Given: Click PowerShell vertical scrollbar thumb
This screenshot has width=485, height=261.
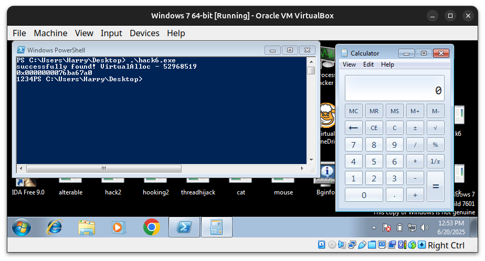Looking at the screenshot, I should 311,70.
